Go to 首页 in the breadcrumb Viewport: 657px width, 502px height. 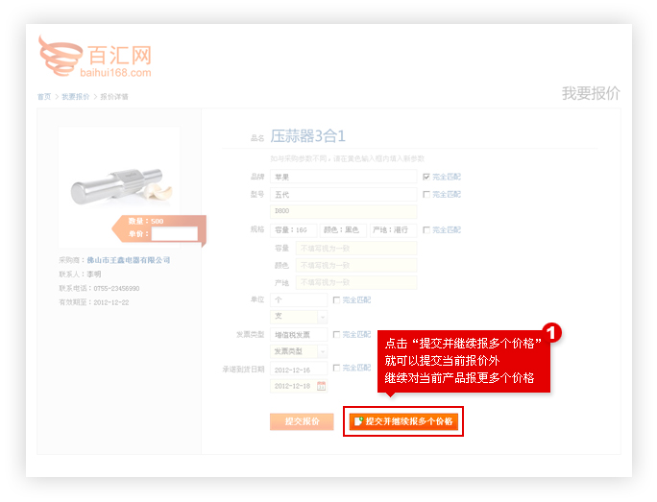click(x=44, y=97)
